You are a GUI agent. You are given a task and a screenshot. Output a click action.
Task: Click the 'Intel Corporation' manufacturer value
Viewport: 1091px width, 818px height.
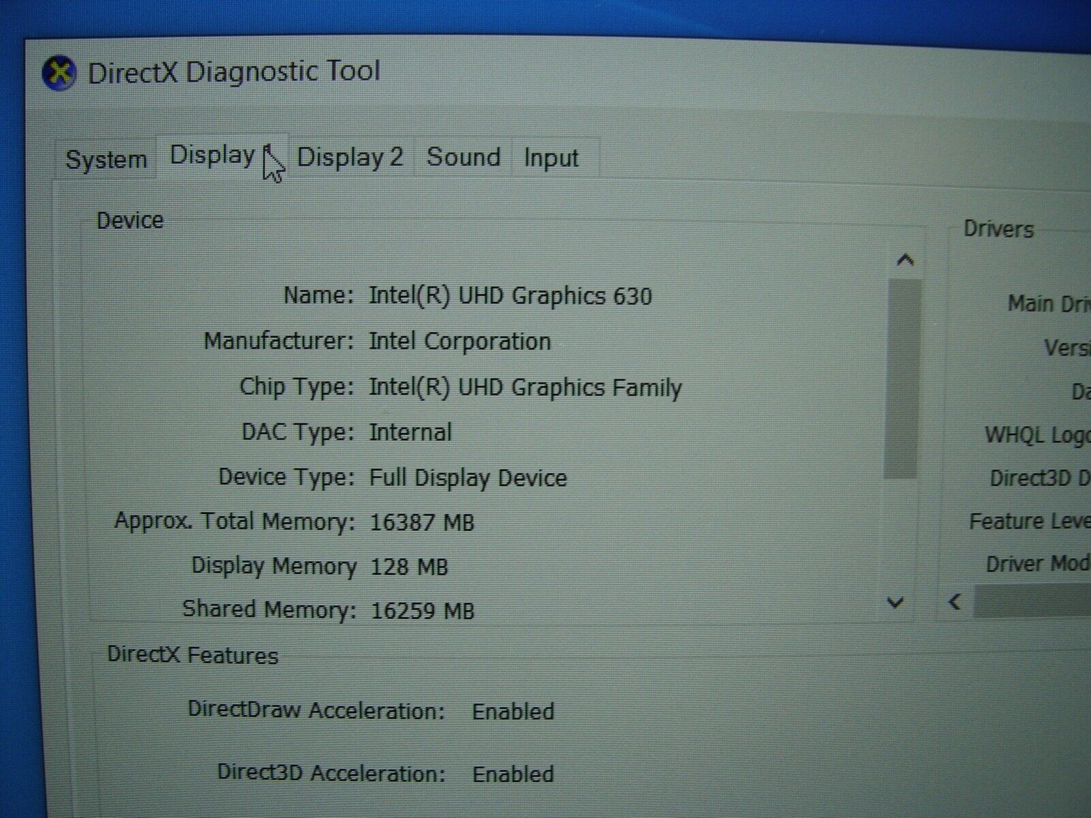pos(460,341)
